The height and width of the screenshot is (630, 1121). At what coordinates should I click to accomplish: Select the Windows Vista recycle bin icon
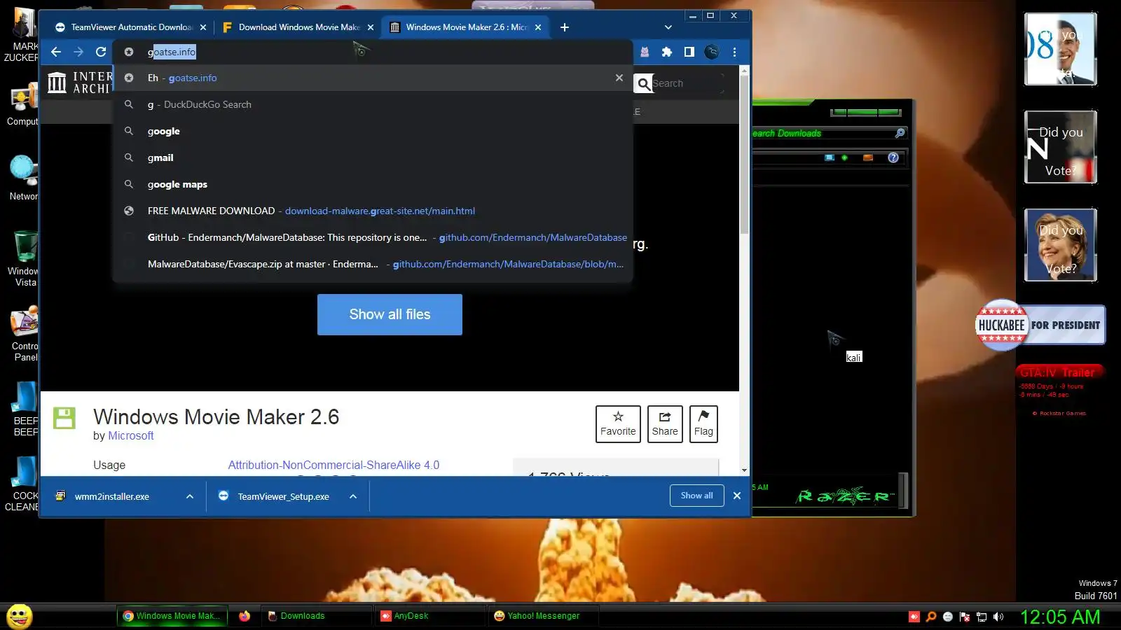coord(25,258)
